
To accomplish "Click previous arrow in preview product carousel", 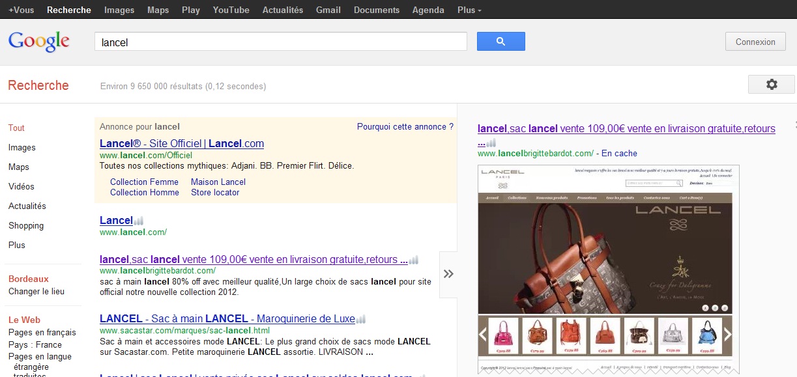I will point(483,335).
